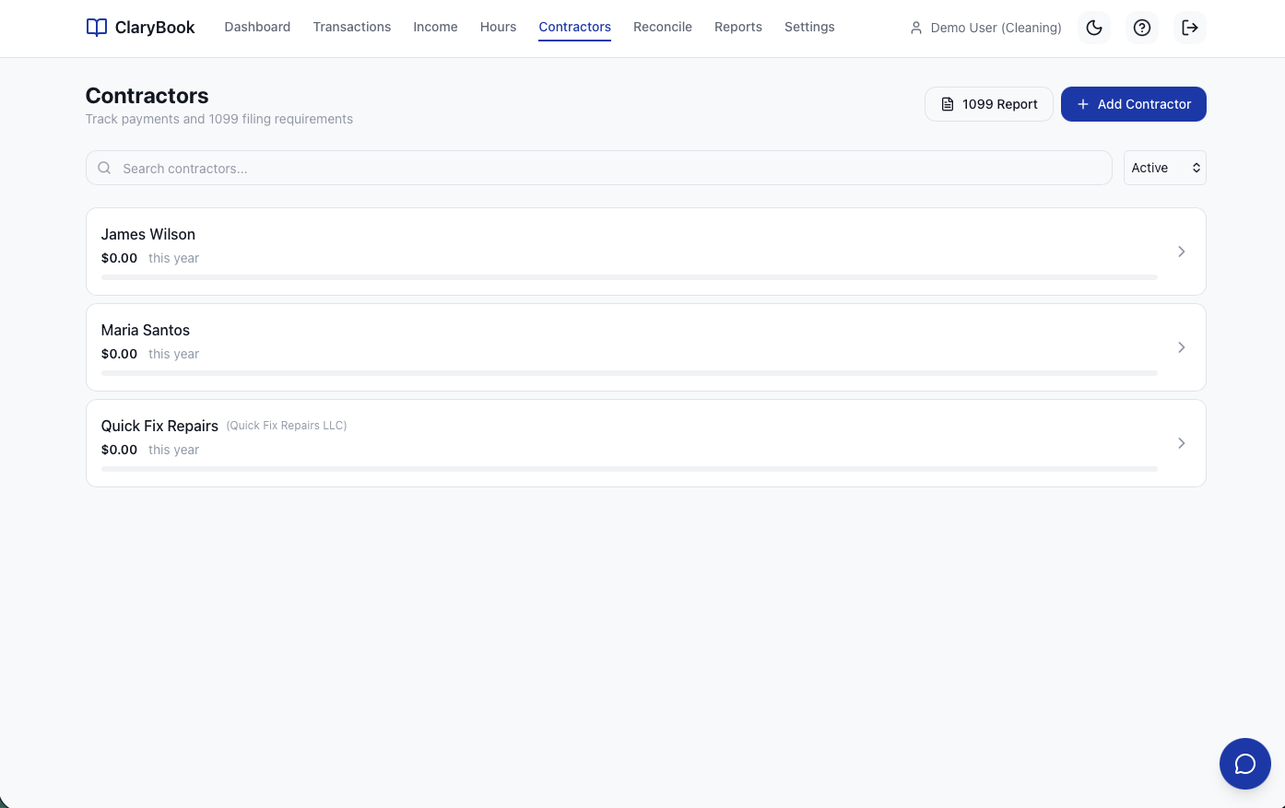Click the logout arrow icon
The height and width of the screenshot is (808, 1285).
(x=1190, y=28)
